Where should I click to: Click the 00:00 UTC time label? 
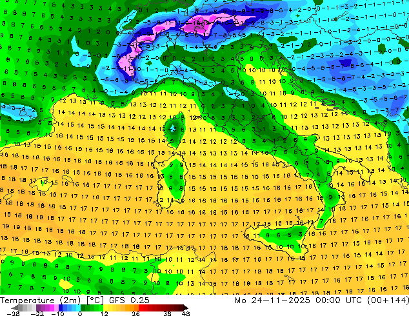tap(338, 301)
